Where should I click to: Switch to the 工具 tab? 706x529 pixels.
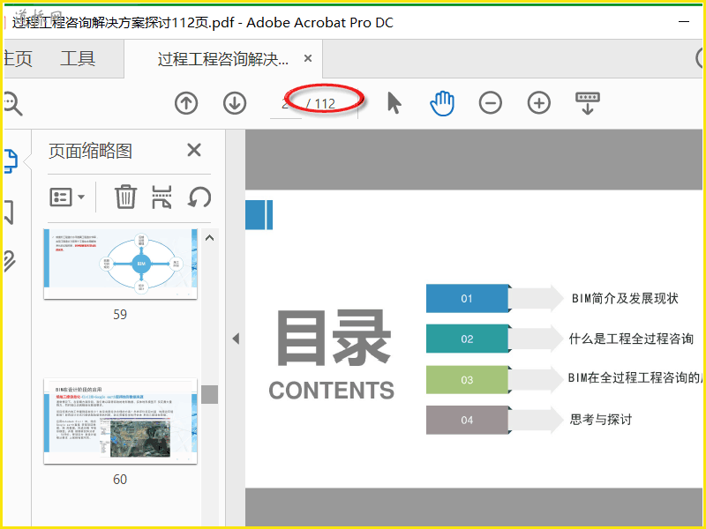[78, 58]
